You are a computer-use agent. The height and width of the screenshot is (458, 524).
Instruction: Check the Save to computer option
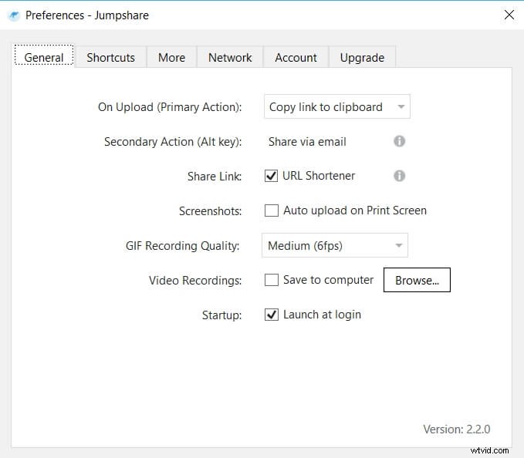point(272,280)
